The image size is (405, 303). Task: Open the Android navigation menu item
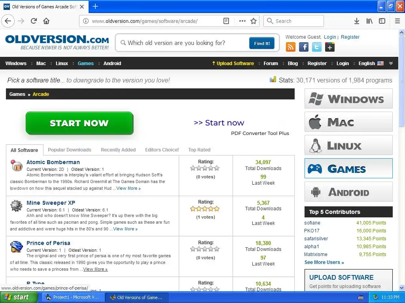[x=112, y=64]
